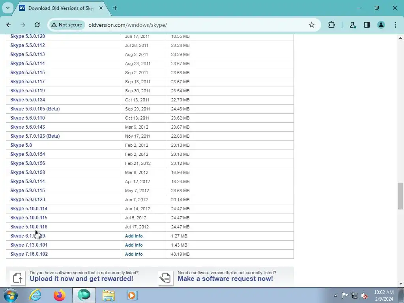Click Add info for Skype 7.16.0.102
This screenshot has height=303, width=404.
click(134, 254)
